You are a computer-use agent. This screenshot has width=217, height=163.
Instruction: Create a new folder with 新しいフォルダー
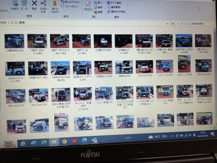pyautogui.click(x=55, y=6)
